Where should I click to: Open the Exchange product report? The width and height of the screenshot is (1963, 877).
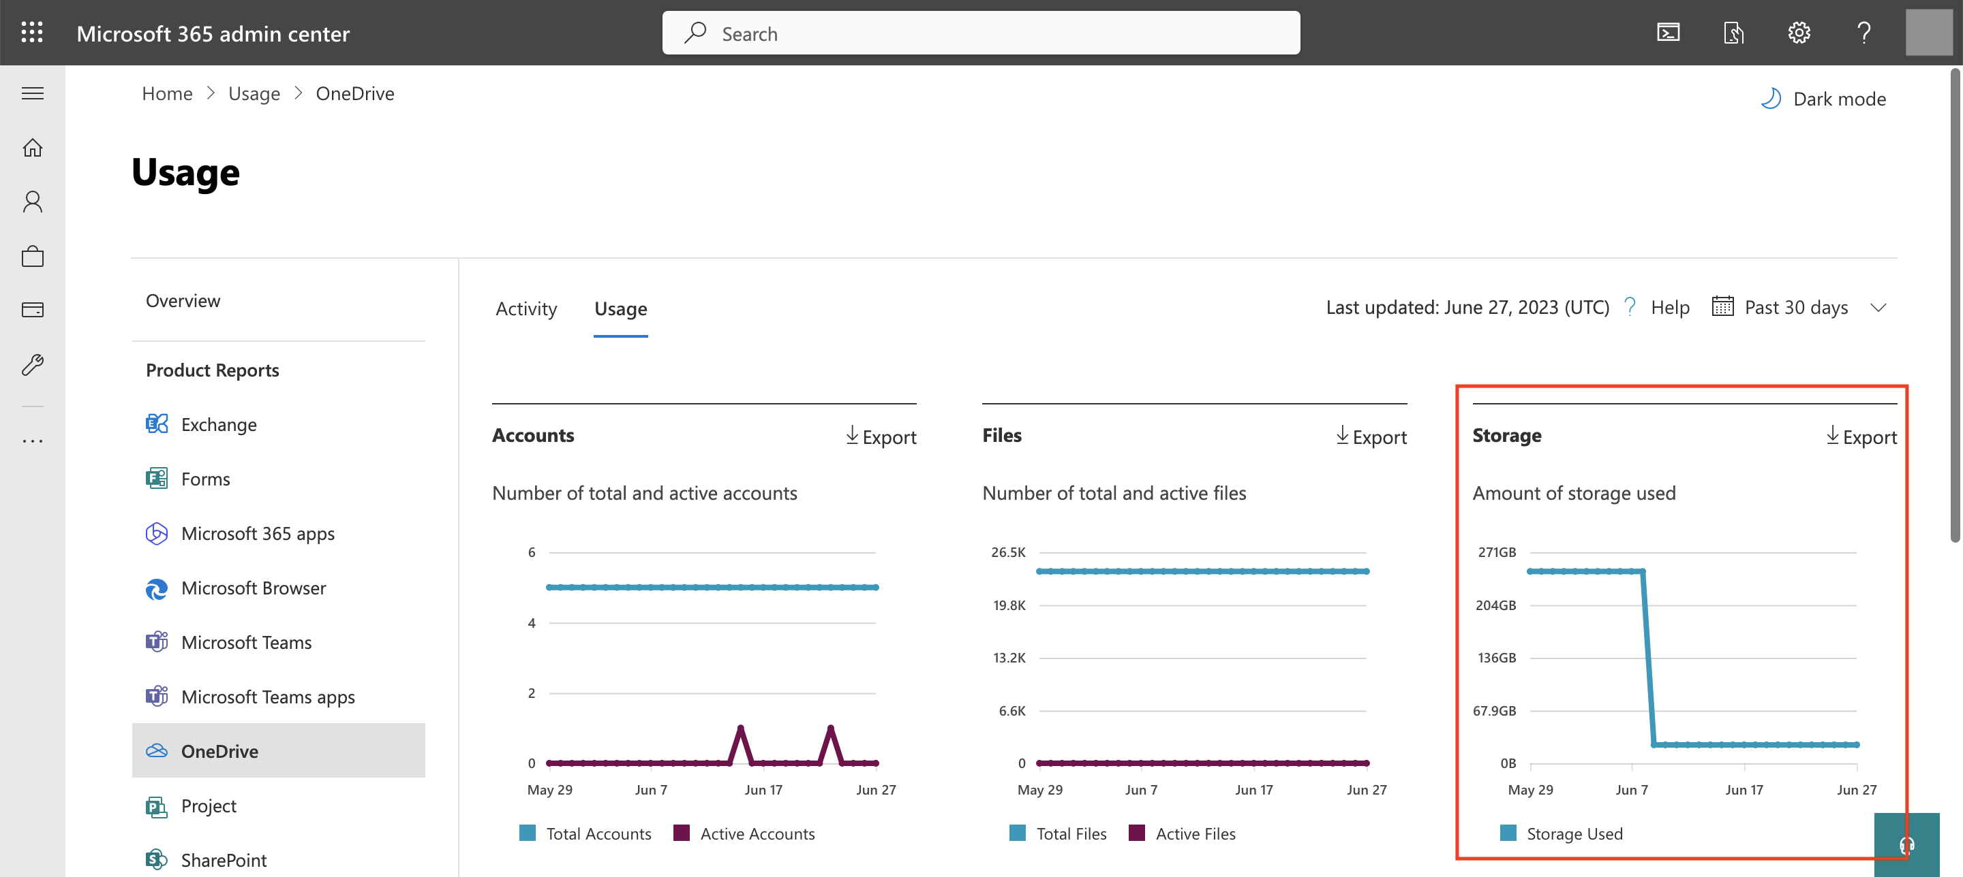[278, 424]
